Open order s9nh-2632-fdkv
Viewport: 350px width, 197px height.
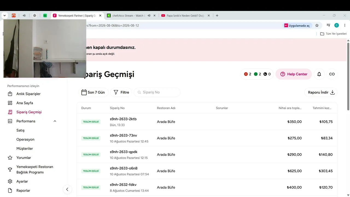pos(123,185)
